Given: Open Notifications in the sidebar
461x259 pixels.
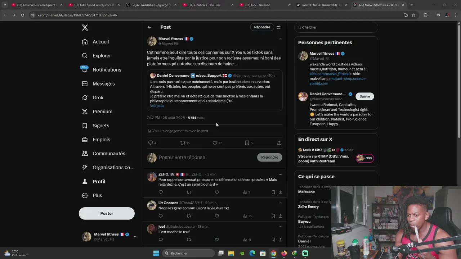Looking at the screenshot, I should [x=101, y=70].
